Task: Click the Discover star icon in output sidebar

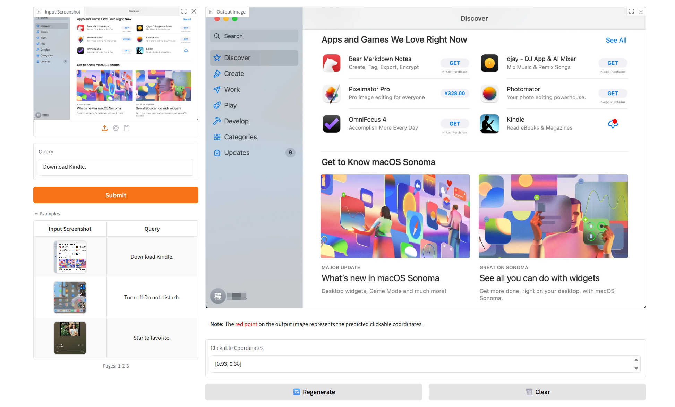Action: point(217,58)
